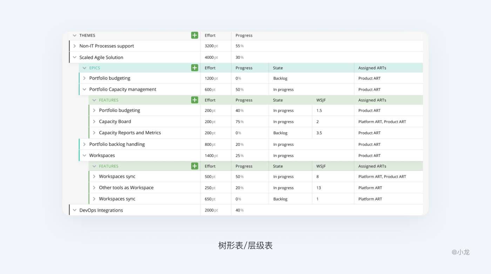The image size is (491, 274).
Task: Collapse the Scaled Agile Solution theme
Action: pos(74,57)
